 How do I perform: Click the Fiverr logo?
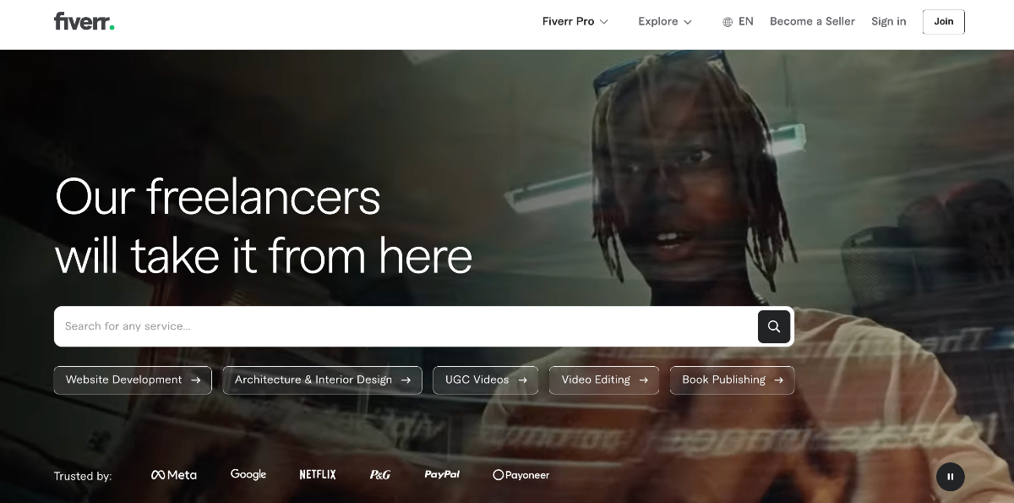point(84,22)
